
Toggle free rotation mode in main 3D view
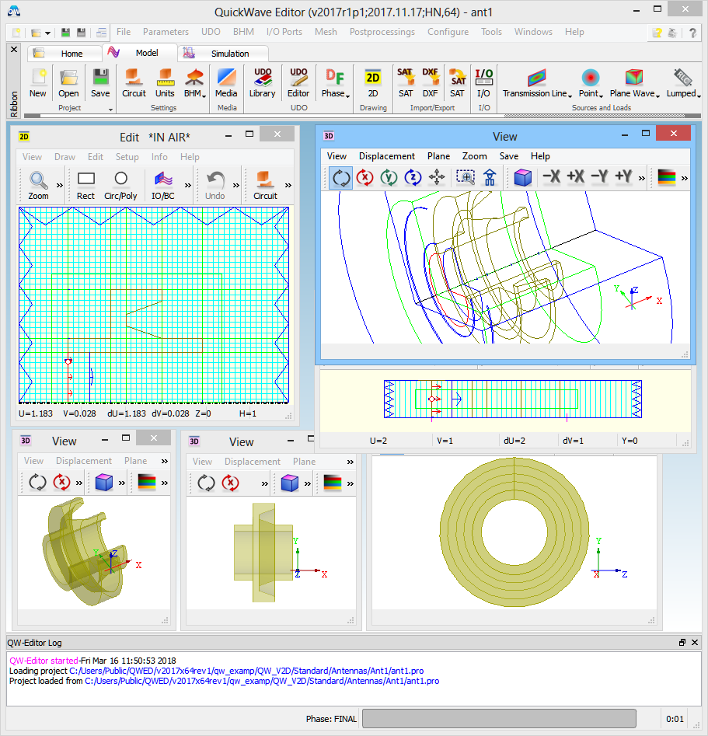341,177
